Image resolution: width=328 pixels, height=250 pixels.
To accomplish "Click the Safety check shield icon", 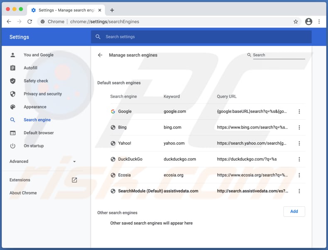I will tap(13, 81).
